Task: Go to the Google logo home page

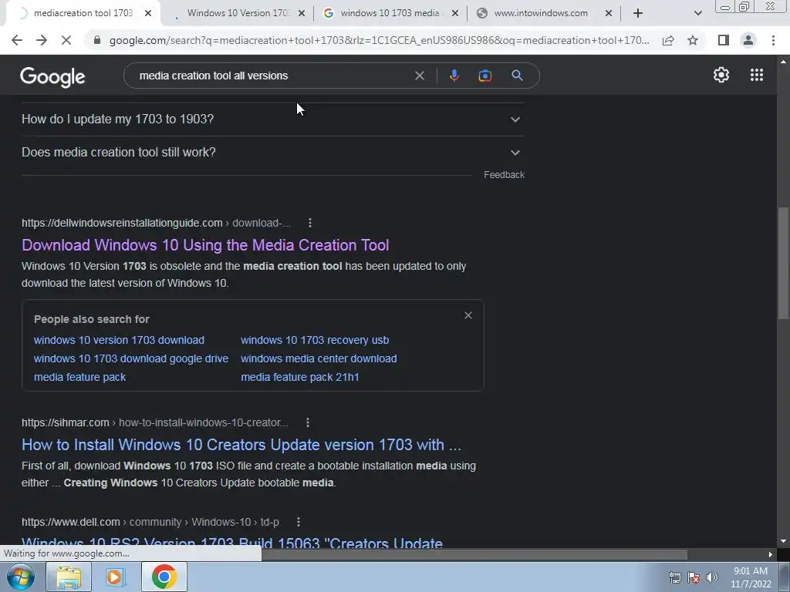Action: 52,76
